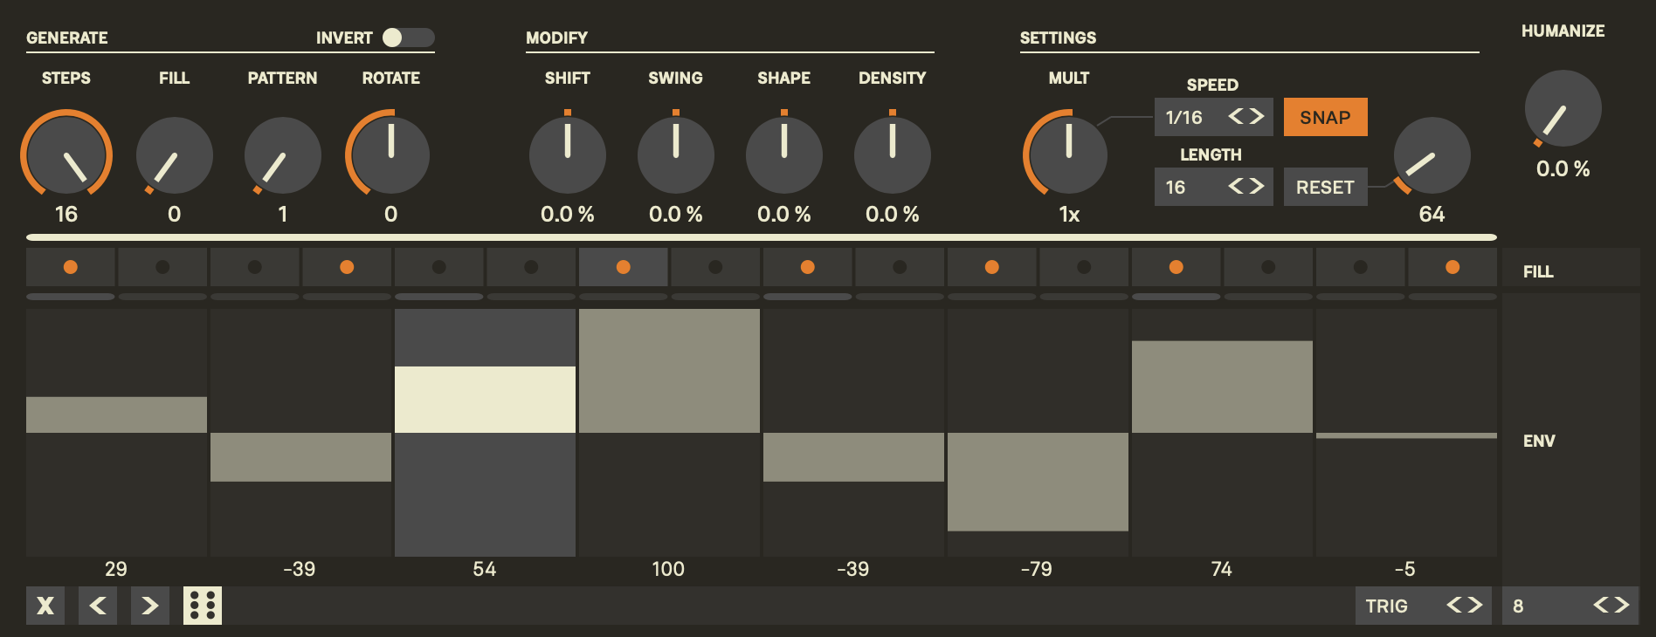
Task: Click the envelope bar valued 74
Action: pos(1222,387)
